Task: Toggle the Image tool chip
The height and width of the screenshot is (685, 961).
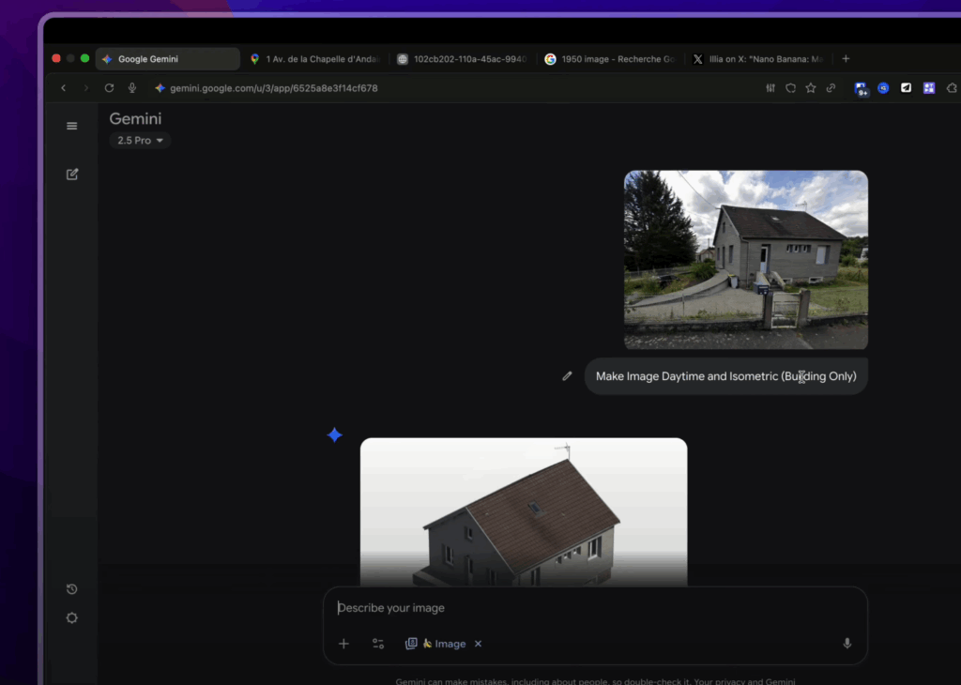Action: [x=436, y=644]
